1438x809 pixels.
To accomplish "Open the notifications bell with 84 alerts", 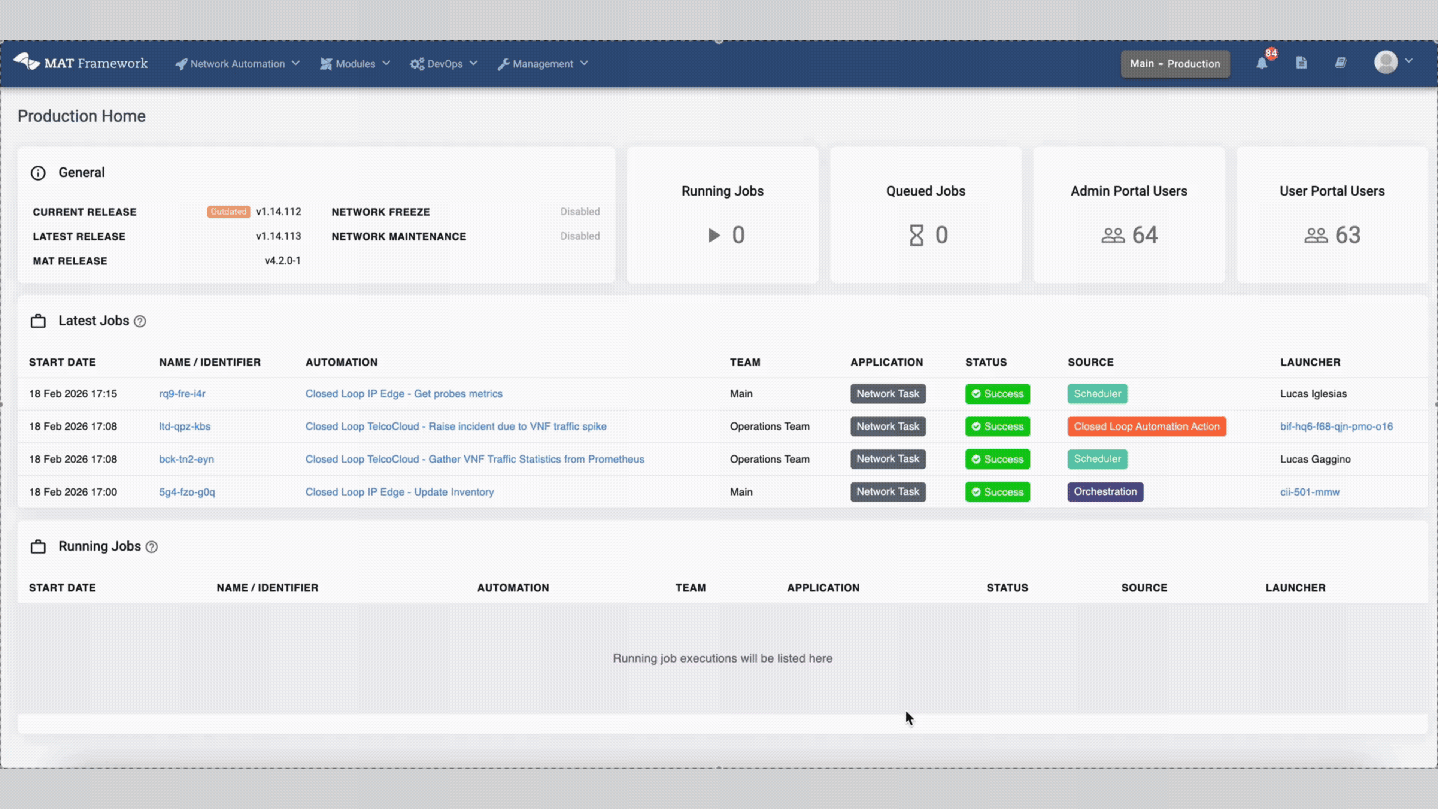I will pyautogui.click(x=1263, y=63).
